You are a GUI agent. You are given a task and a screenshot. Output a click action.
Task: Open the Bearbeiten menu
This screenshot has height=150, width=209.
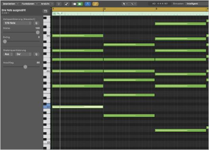click(11, 4)
